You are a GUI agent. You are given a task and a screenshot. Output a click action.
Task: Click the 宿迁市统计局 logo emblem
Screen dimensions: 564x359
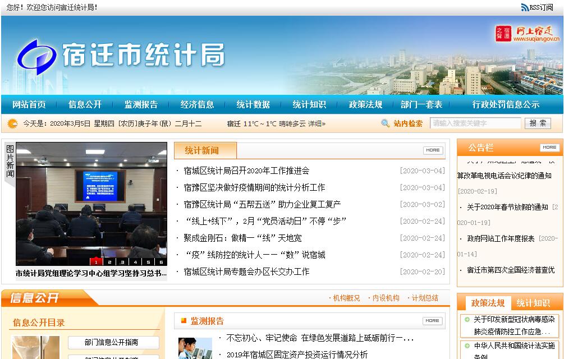tap(36, 57)
